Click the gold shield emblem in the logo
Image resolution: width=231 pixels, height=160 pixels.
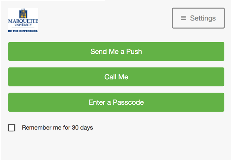pyautogui.click(x=23, y=14)
